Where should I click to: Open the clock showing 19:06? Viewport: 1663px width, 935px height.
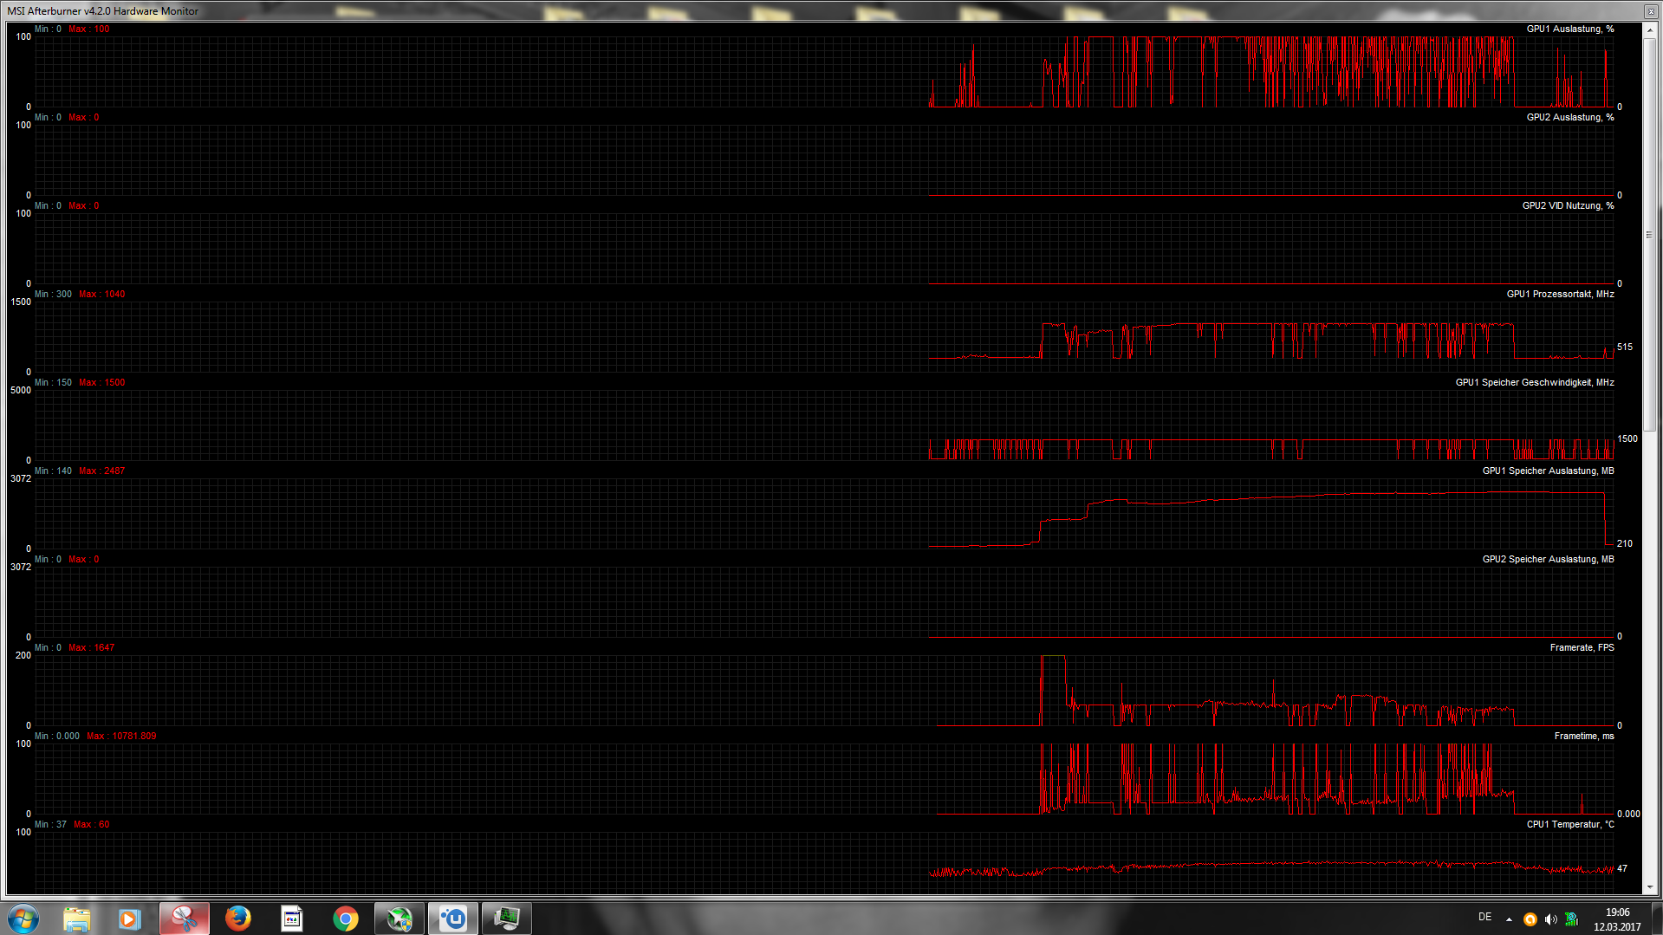click(x=1617, y=919)
